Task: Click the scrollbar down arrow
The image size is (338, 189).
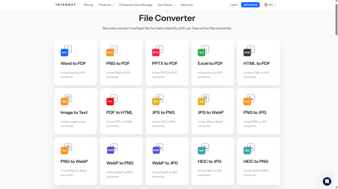Action: tap(336, 187)
